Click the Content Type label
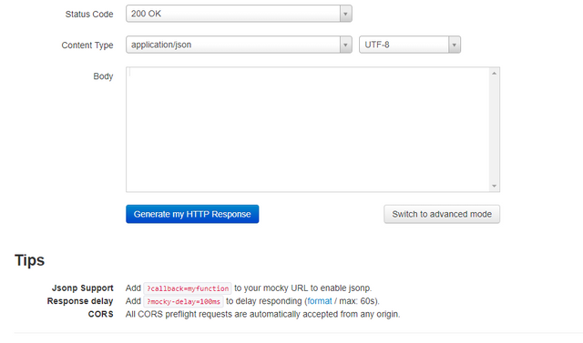This screenshot has width=583, height=343. pos(87,45)
